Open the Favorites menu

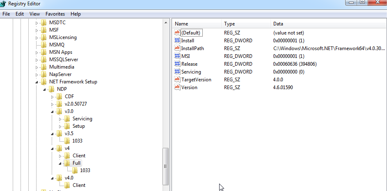pos(55,14)
